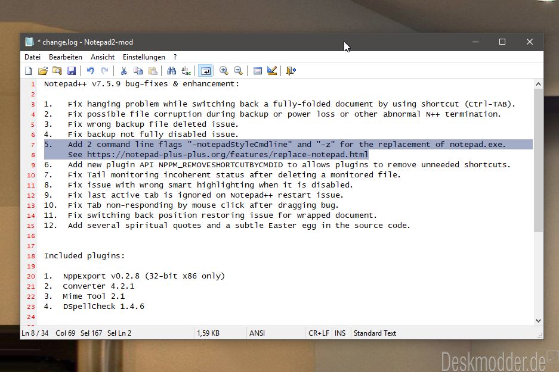Click the line "Add several spiritual quotes"
Viewport: 559px width, 372px height.
coord(227,226)
